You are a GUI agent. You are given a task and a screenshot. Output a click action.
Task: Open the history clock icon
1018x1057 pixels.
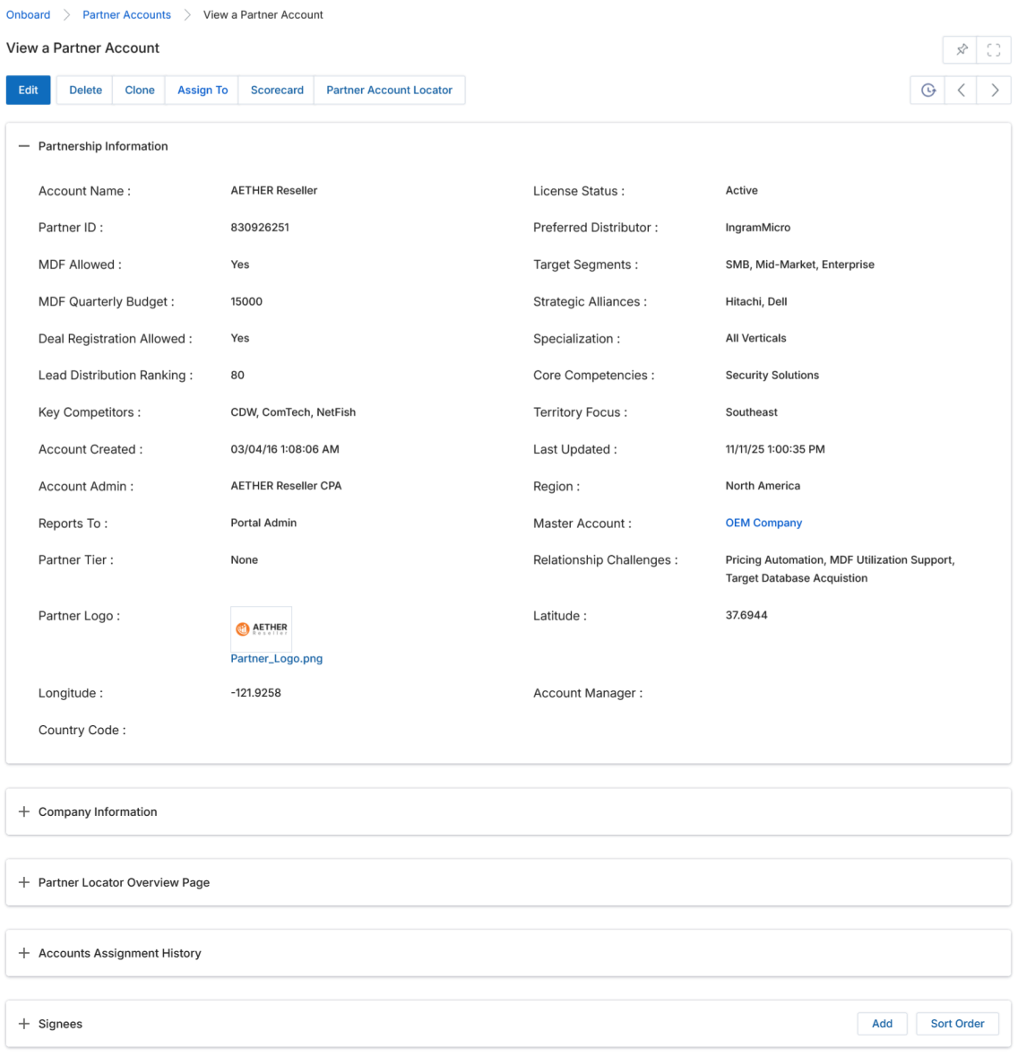point(927,91)
